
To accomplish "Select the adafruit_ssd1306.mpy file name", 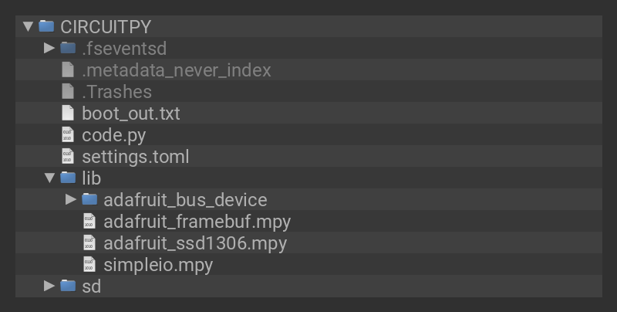I will 195,243.
